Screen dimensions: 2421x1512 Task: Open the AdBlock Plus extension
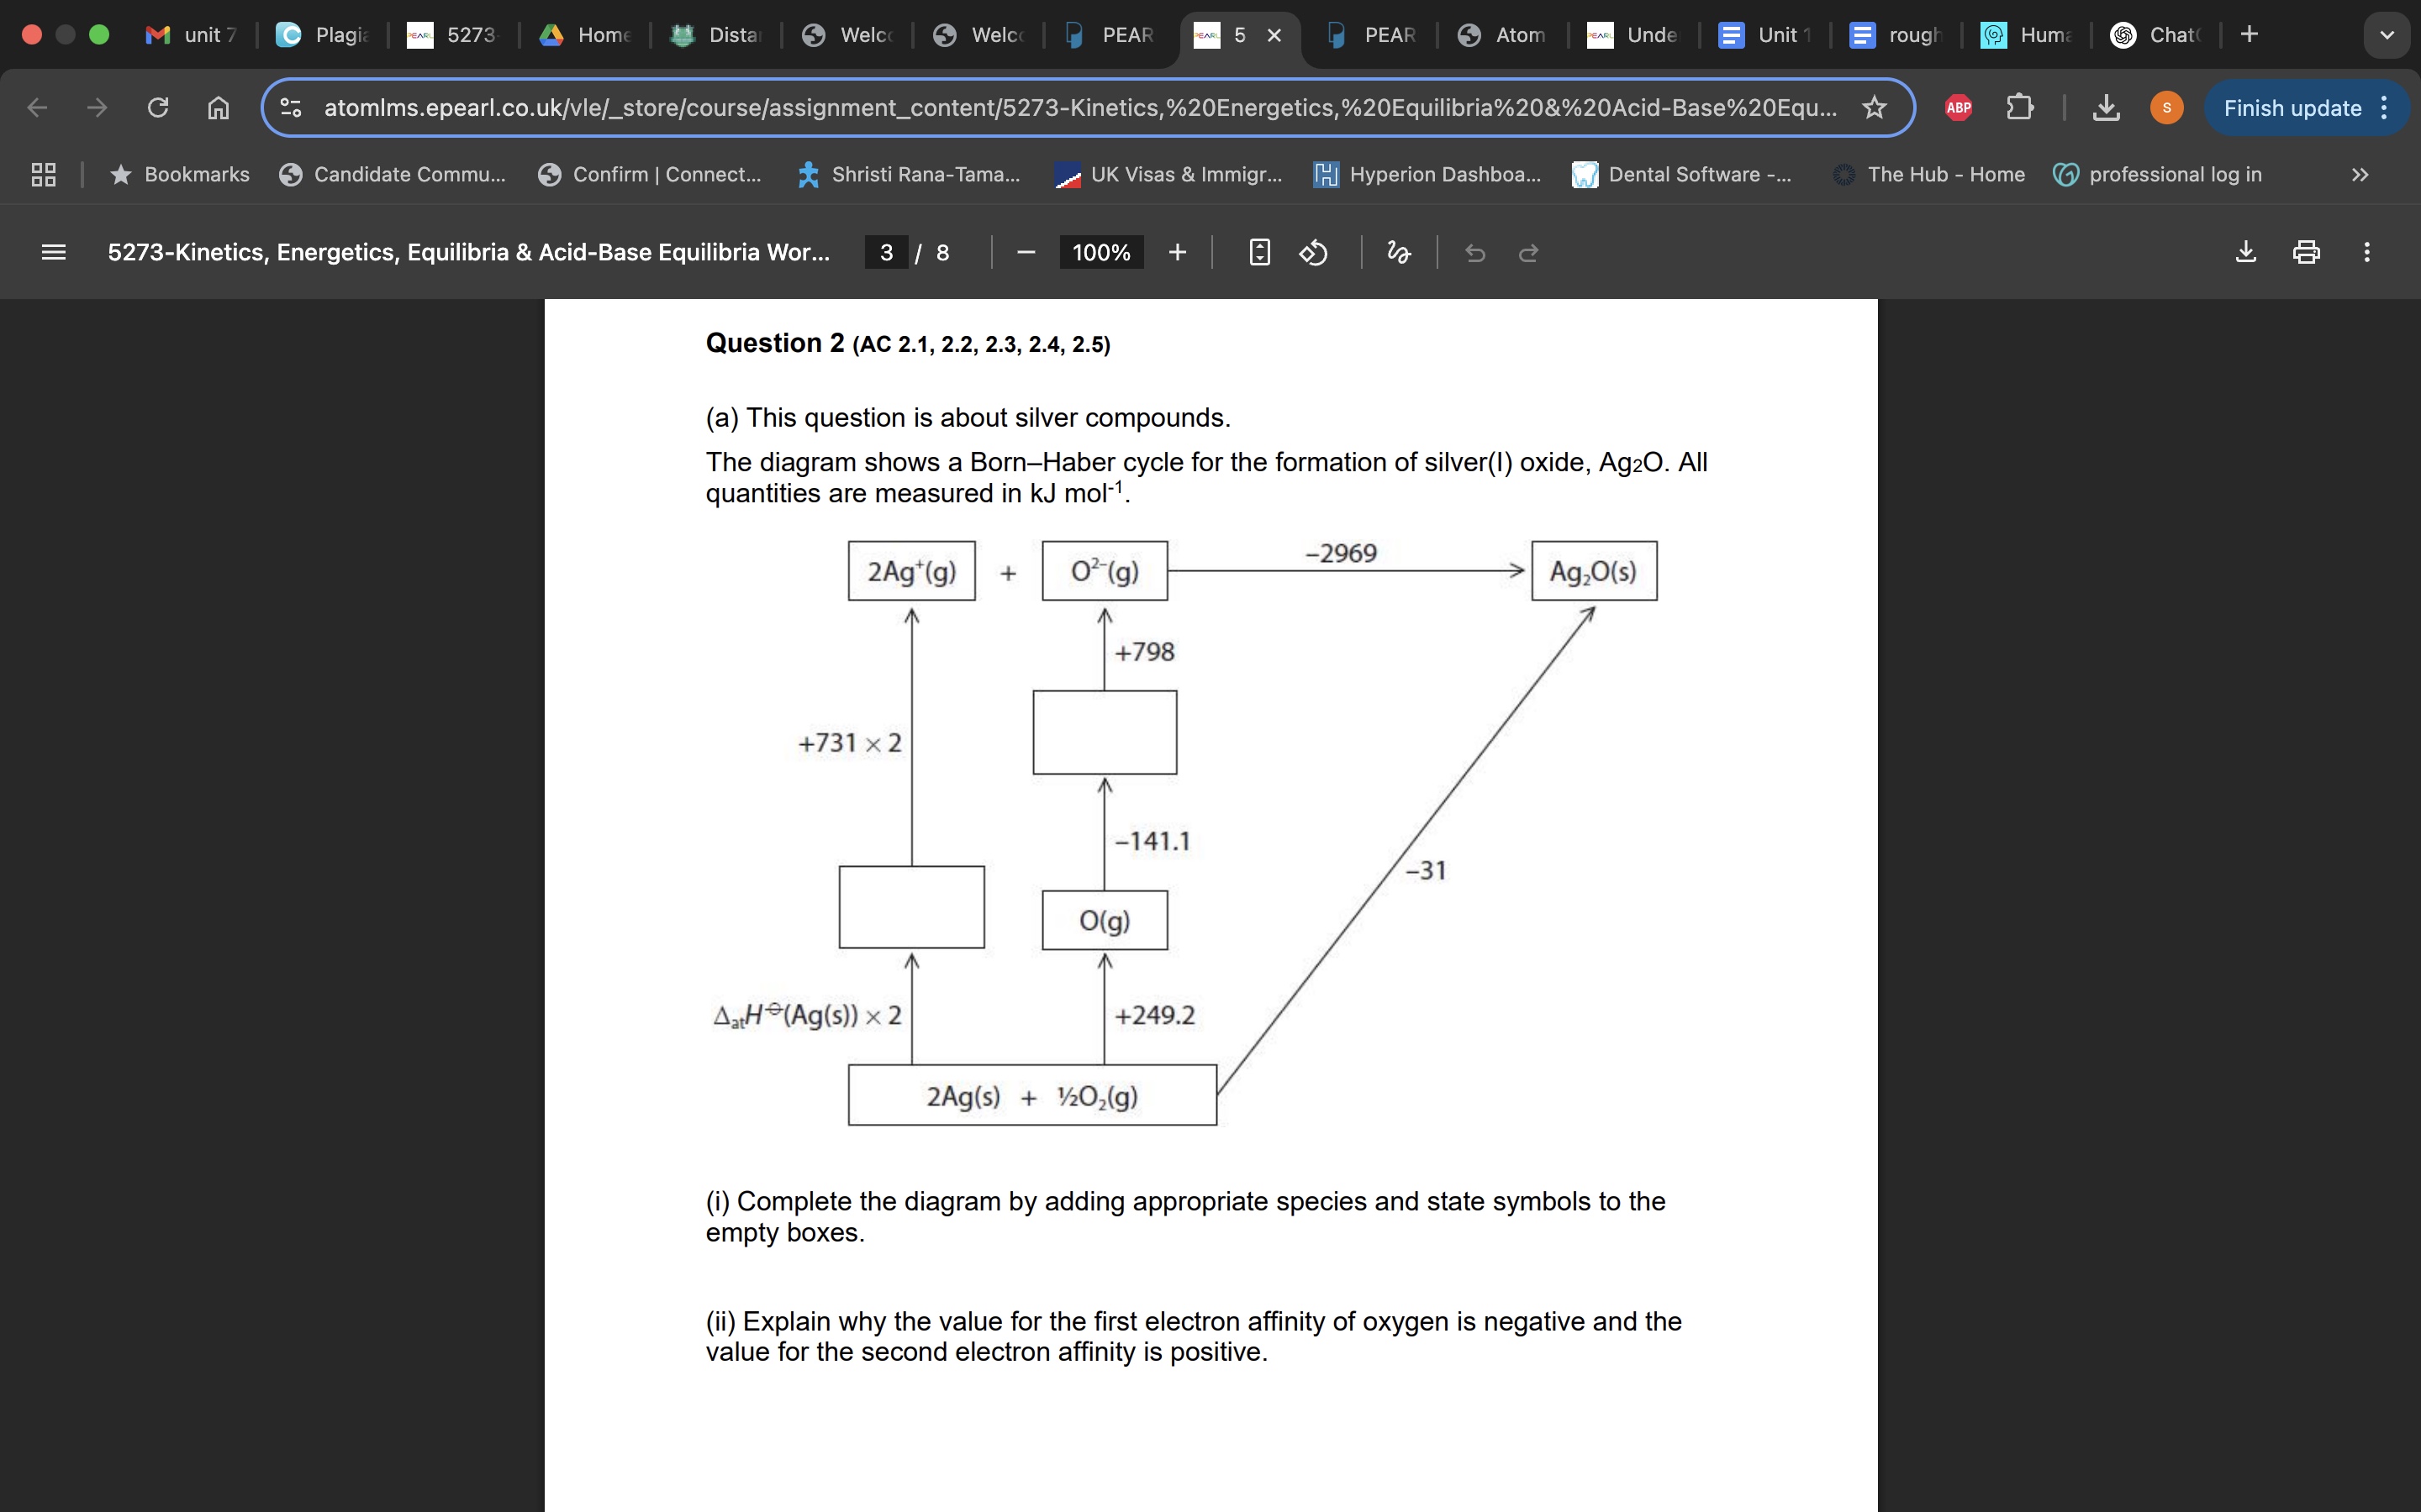1958,107
